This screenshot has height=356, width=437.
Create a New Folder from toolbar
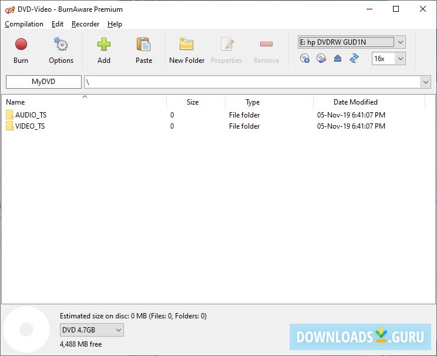click(x=187, y=51)
